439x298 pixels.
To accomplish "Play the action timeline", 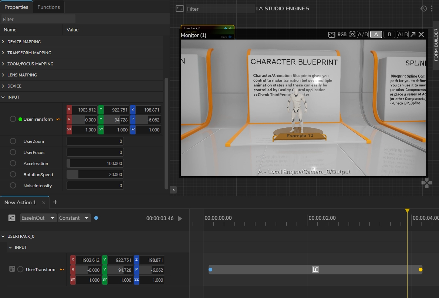I will [x=180, y=218].
